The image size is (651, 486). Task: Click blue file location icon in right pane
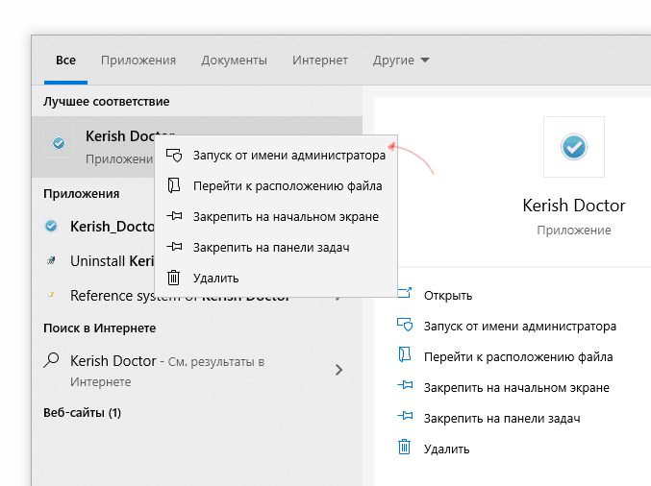[x=405, y=354]
